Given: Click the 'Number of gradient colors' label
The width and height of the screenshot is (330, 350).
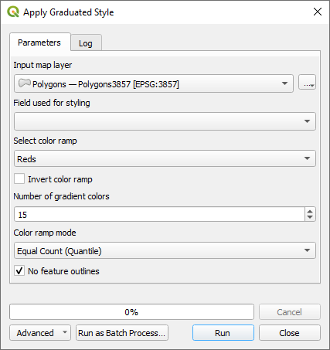Looking at the screenshot, I should [61, 196].
